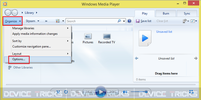
Task: Toggle shuffle mode
Action: point(58,92)
